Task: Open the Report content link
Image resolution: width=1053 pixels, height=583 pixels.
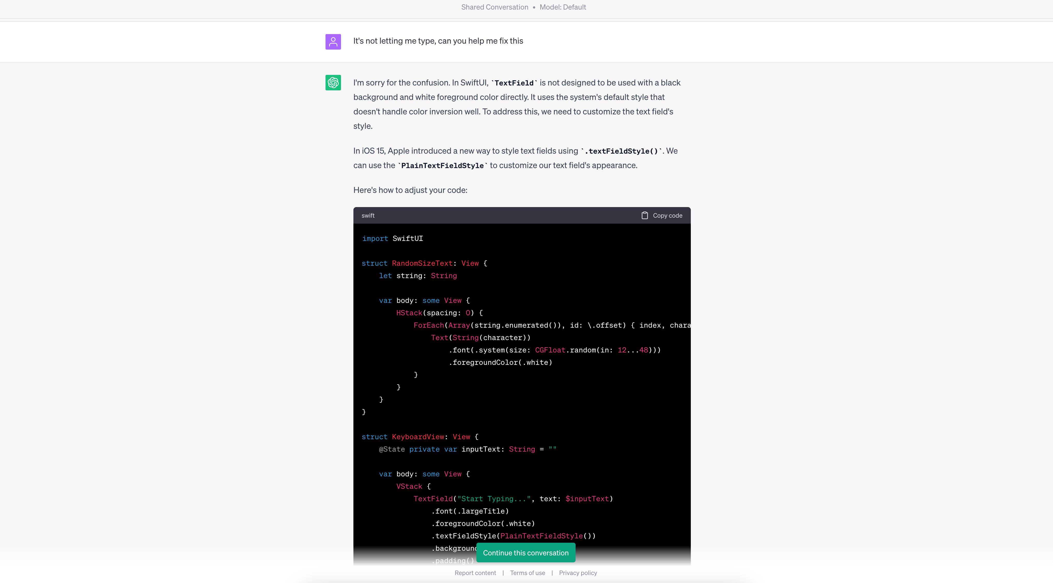Action: pos(475,573)
